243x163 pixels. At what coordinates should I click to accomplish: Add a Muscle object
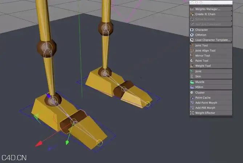pos(211,82)
